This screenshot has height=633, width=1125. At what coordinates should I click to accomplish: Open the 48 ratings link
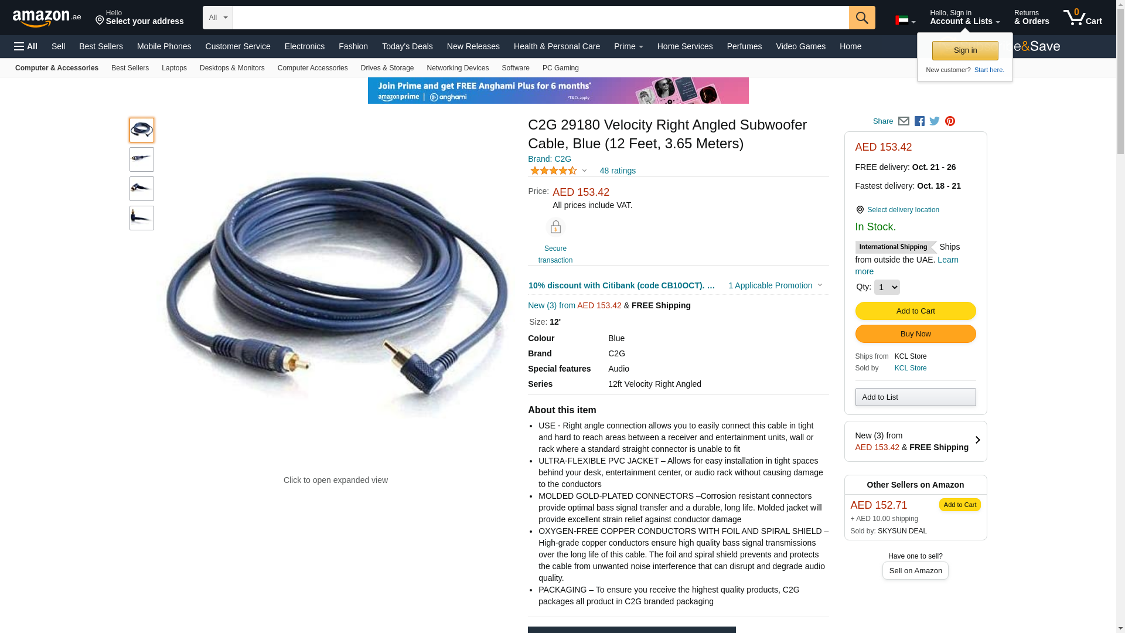click(x=618, y=171)
